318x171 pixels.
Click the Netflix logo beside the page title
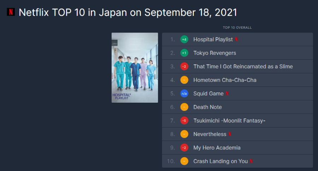point(11,12)
